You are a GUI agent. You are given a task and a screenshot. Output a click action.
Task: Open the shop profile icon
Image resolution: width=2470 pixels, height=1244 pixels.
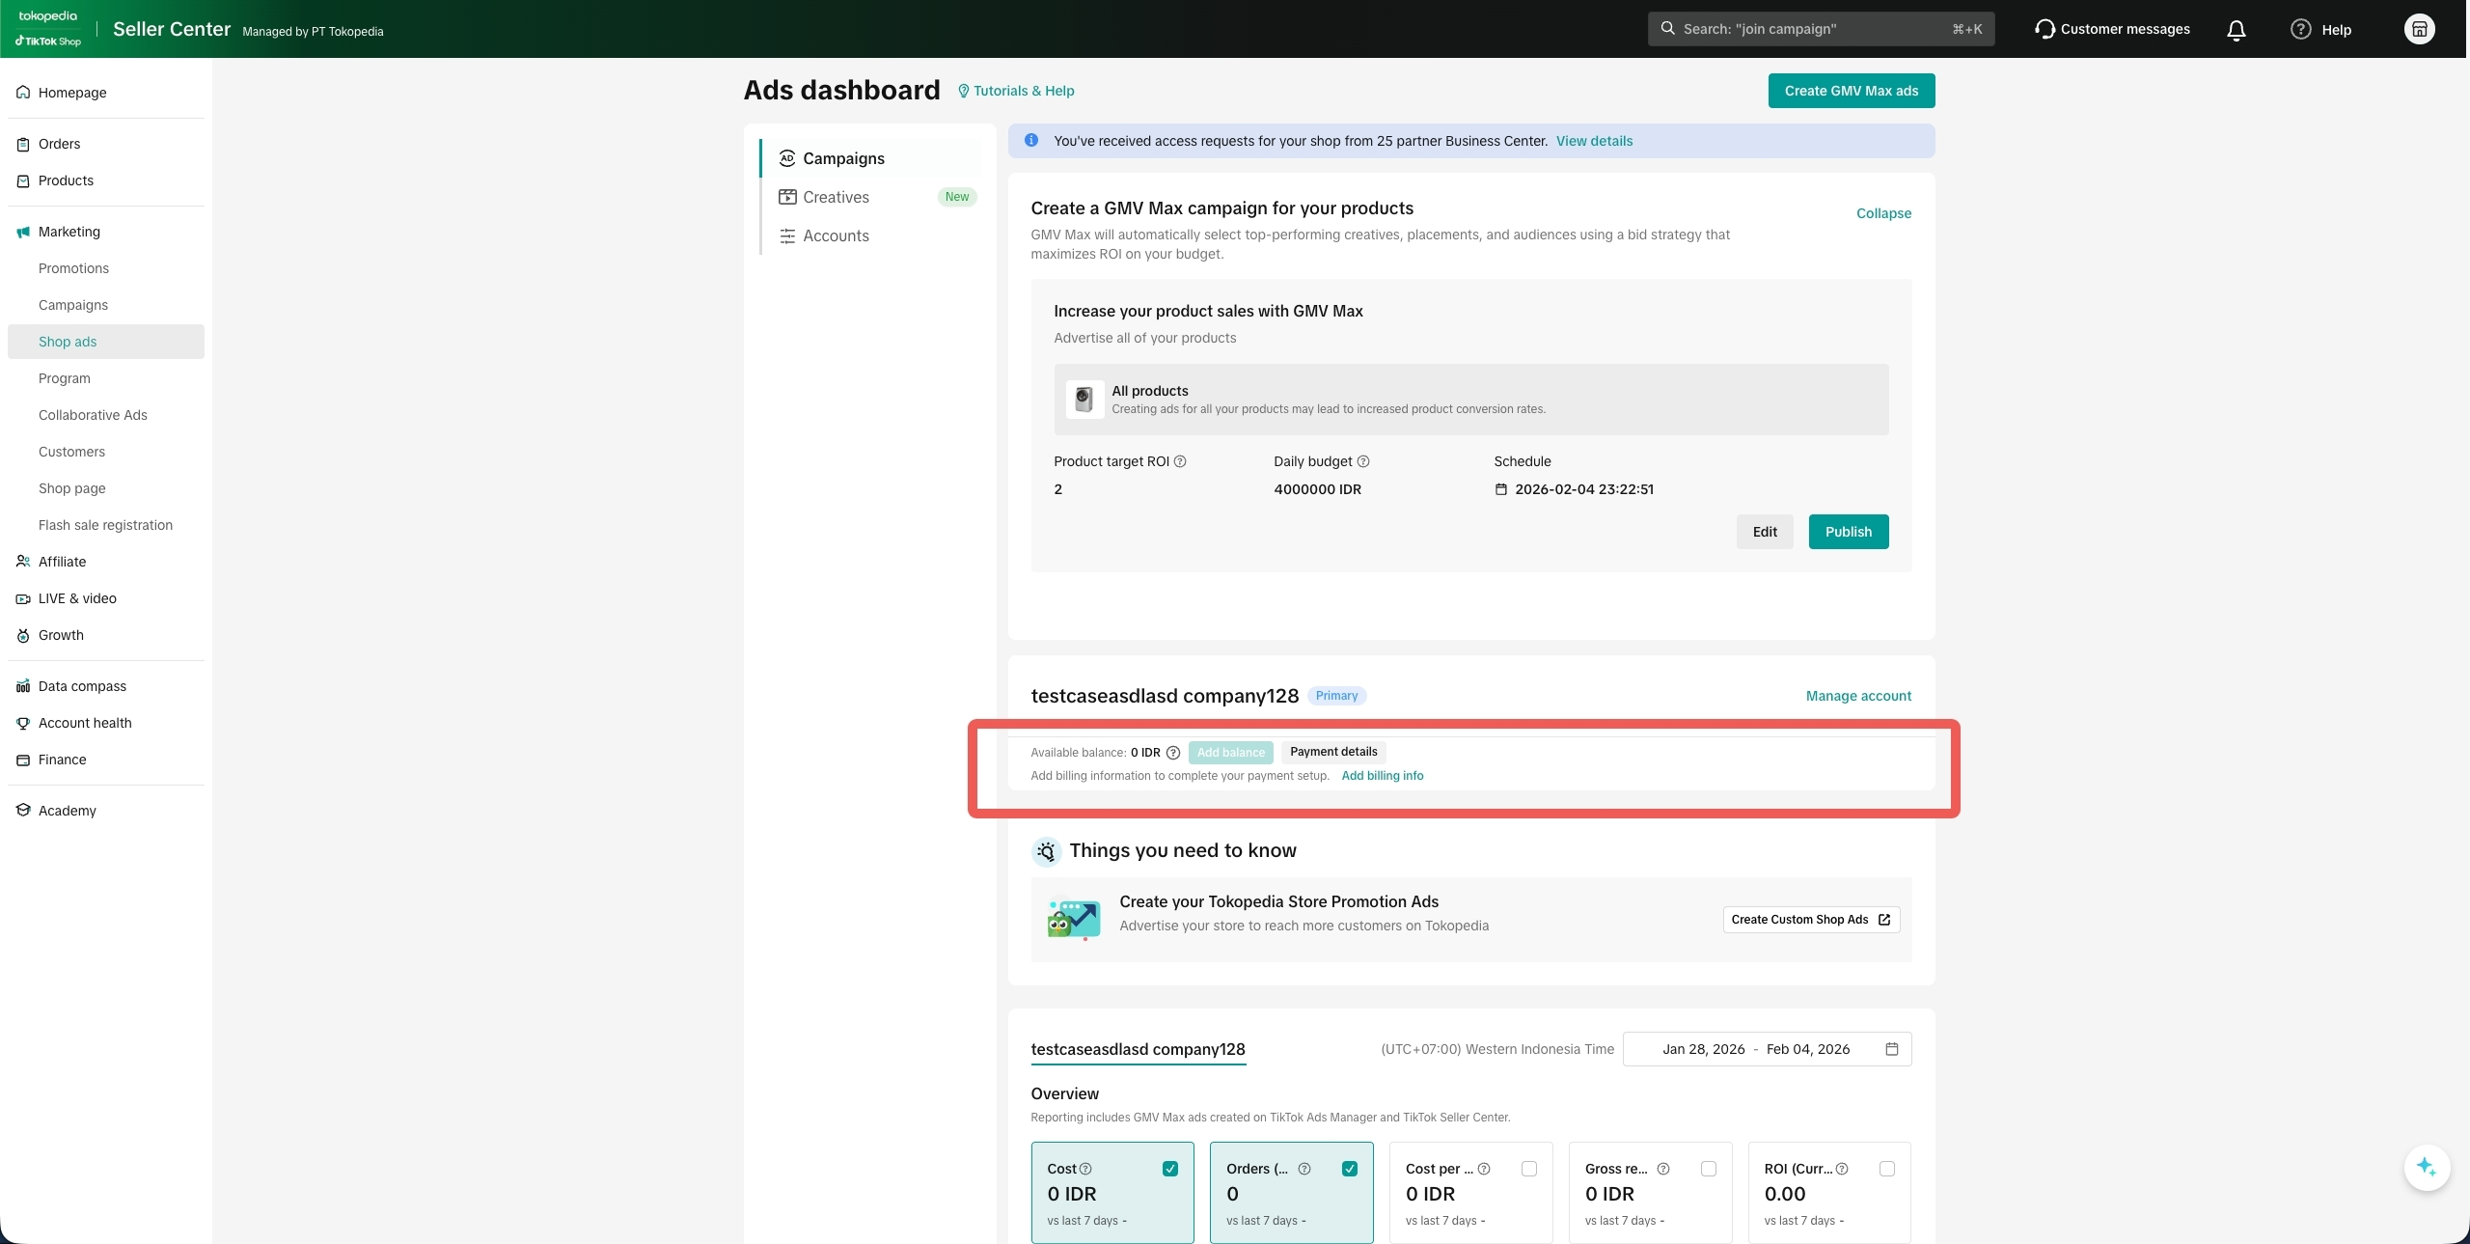[x=2419, y=29]
